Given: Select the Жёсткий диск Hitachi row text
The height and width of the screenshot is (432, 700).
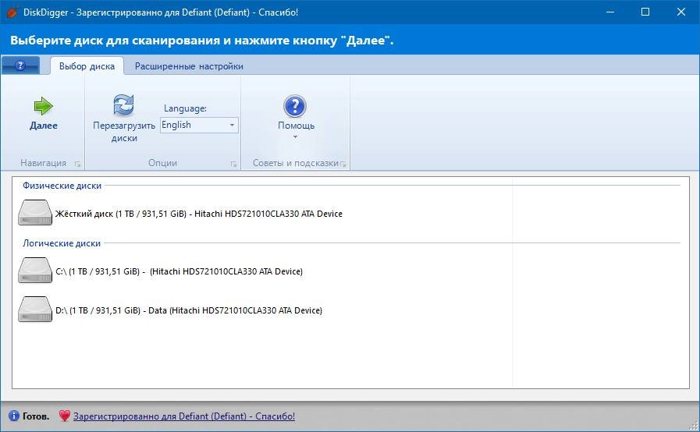Looking at the screenshot, I should (x=199, y=214).
